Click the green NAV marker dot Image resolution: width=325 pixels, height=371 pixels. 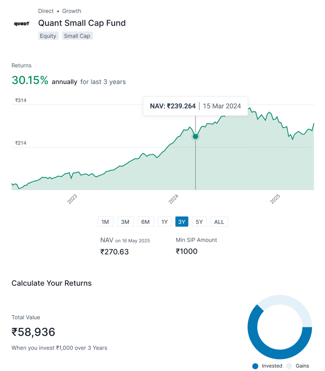pos(195,136)
